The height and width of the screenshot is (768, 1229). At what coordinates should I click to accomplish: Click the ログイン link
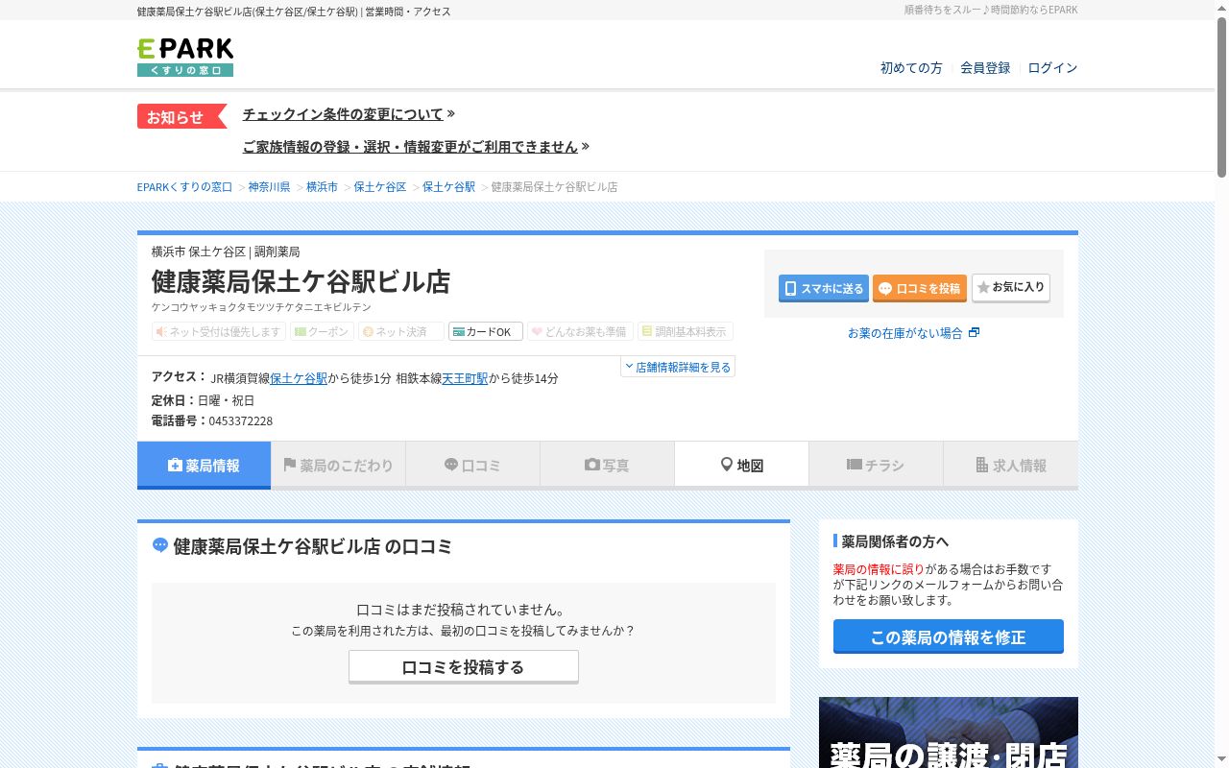[x=1052, y=68]
